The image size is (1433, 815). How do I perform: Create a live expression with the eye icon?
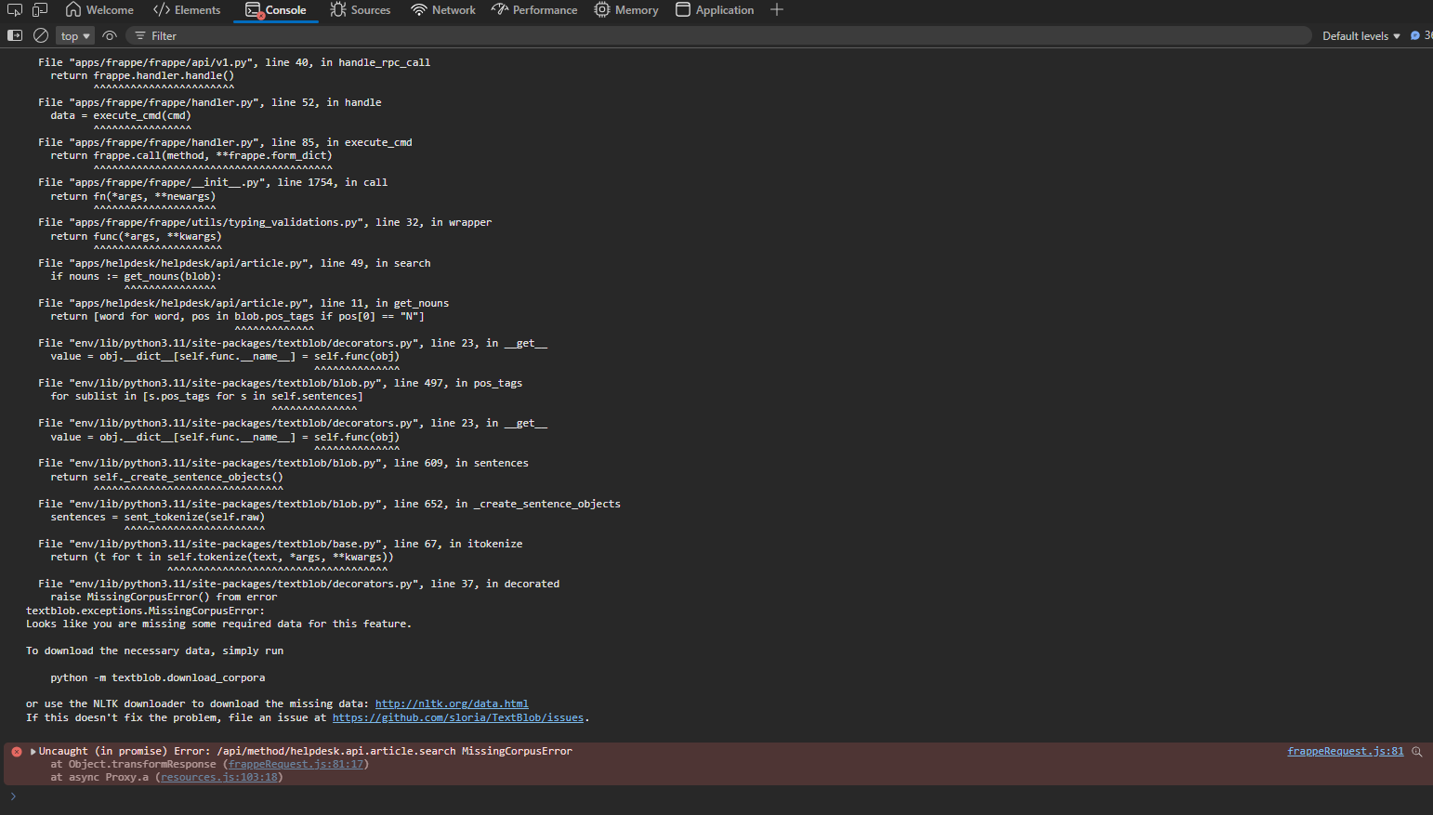point(109,35)
